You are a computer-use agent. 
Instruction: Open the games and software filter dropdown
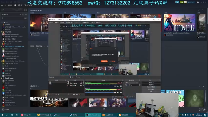point(11,14)
